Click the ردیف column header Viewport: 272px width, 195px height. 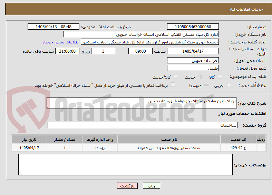click(261, 140)
